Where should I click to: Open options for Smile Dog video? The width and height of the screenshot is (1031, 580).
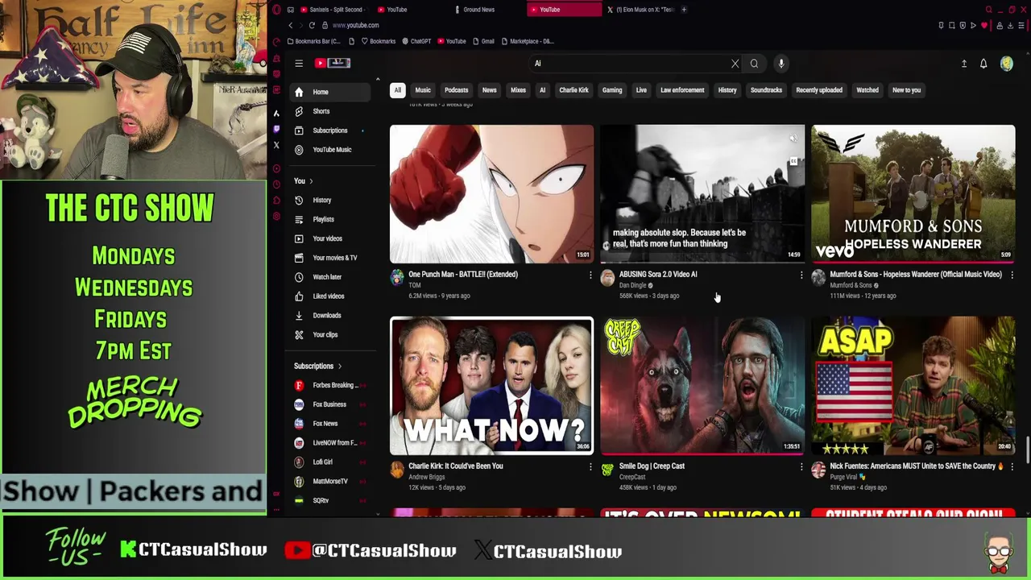point(801,467)
